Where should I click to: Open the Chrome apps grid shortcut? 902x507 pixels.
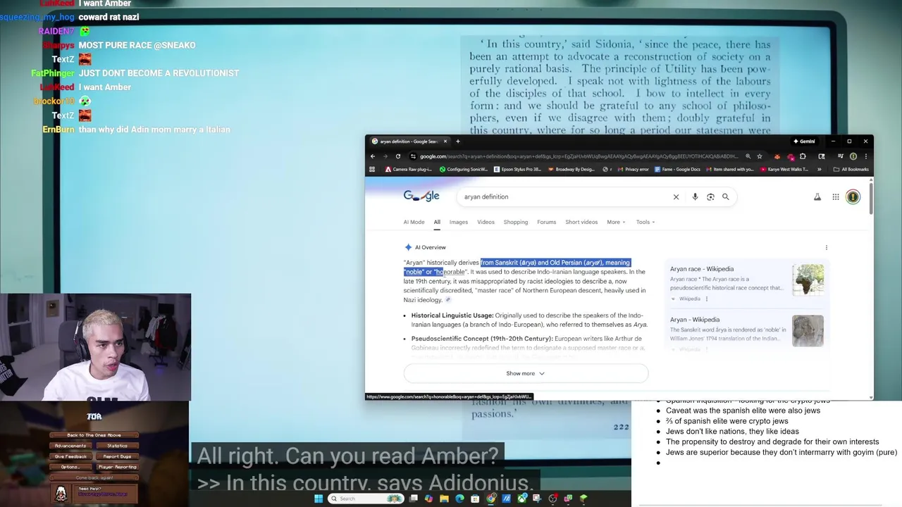[372, 169]
